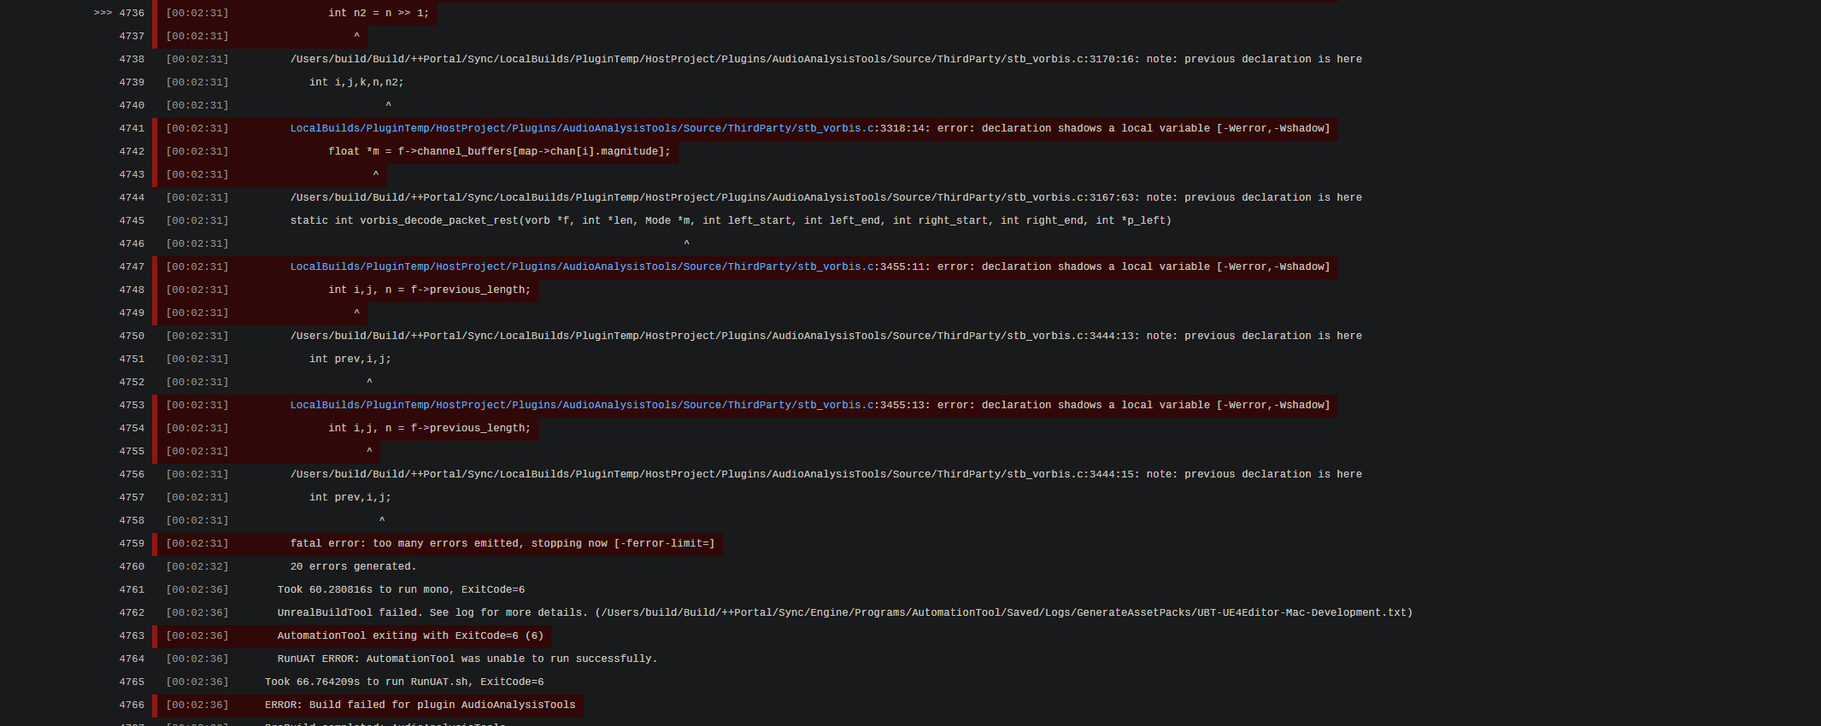Click note at stb_vorbis.c:3444:13 previous declaration
This screenshot has height=726, width=1821.
point(826,336)
